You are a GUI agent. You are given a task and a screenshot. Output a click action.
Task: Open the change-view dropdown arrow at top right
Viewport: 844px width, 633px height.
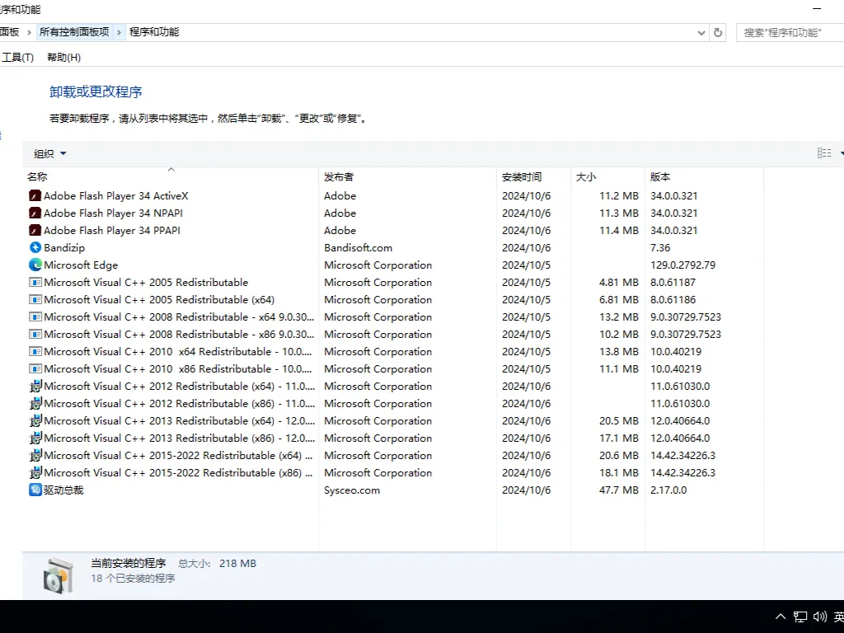pos(841,152)
